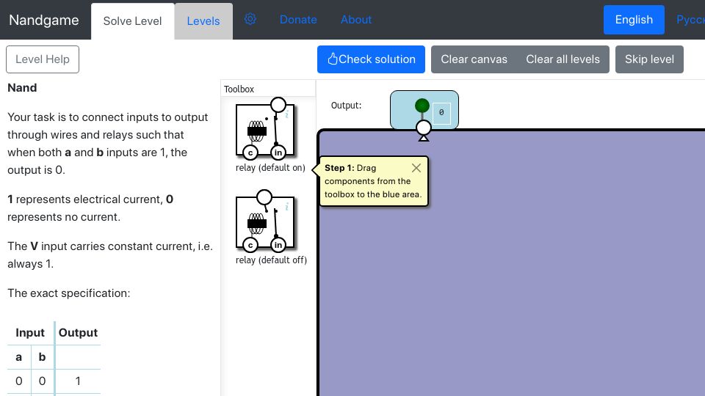Click Check solution button
Screen dimensions: 705x396
click(371, 59)
